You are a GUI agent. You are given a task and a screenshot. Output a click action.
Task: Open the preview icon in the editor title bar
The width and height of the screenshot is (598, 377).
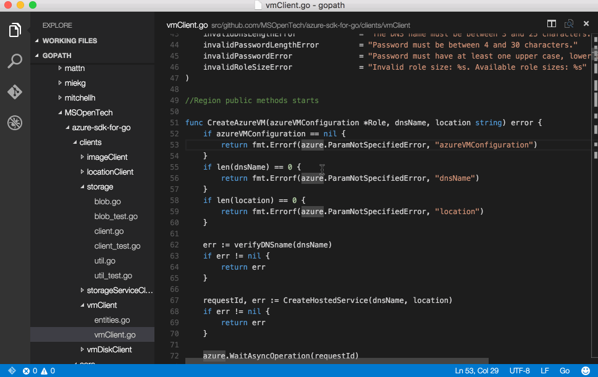point(568,23)
